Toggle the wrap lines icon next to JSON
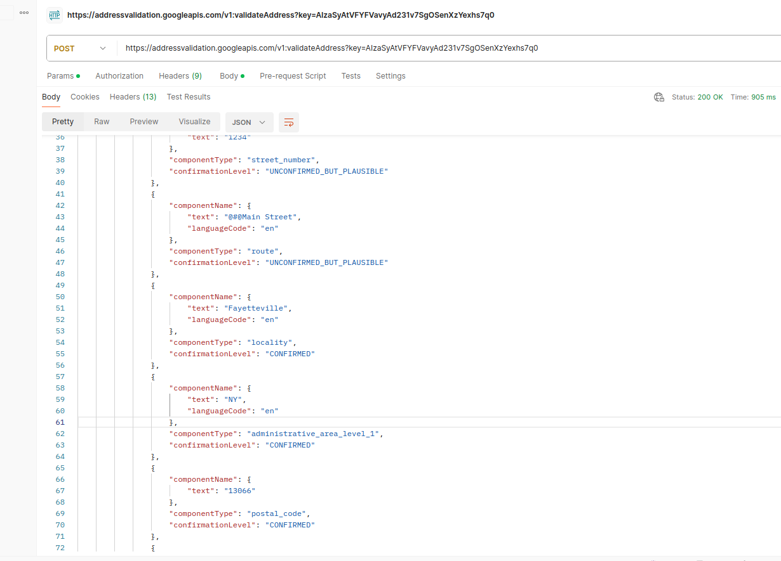Screen dimensions: 781x561 click(x=289, y=122)
